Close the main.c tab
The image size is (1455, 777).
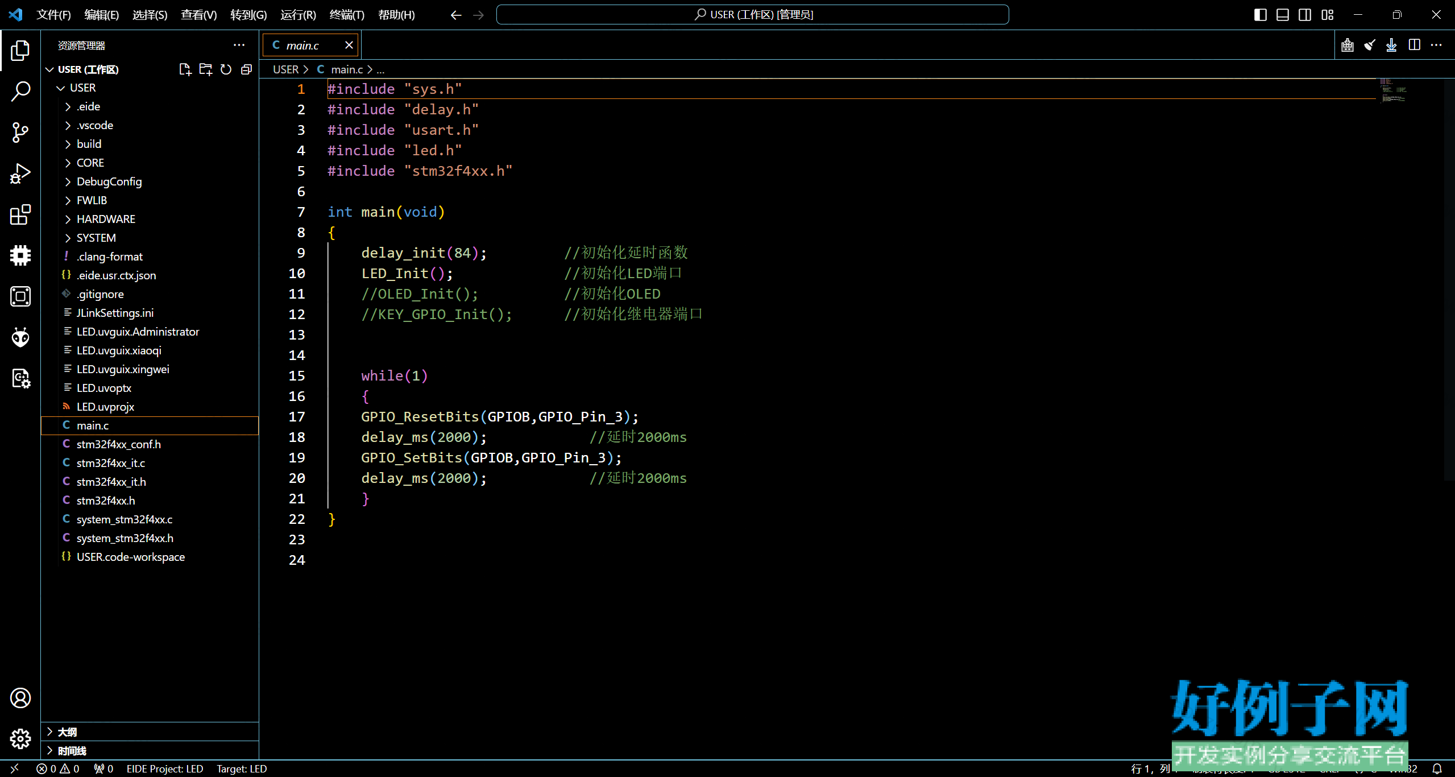(349, 45)
